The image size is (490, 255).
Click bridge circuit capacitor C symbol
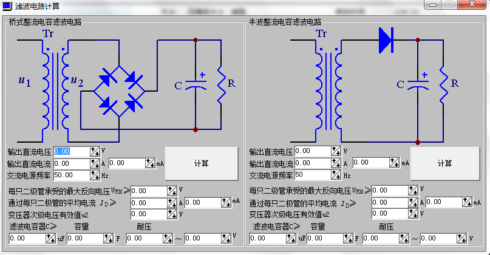click(196, 85)
